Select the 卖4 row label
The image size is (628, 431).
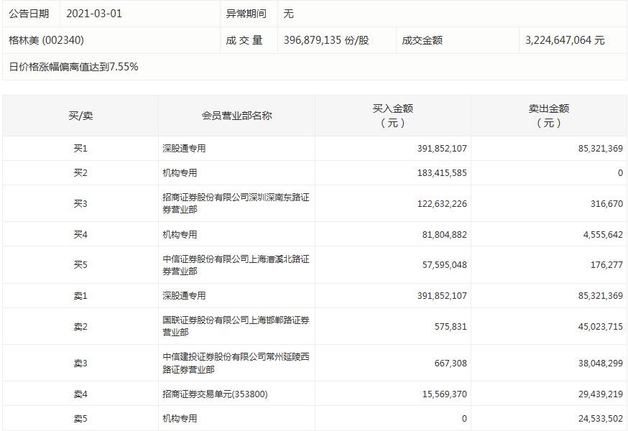[80, 394]
